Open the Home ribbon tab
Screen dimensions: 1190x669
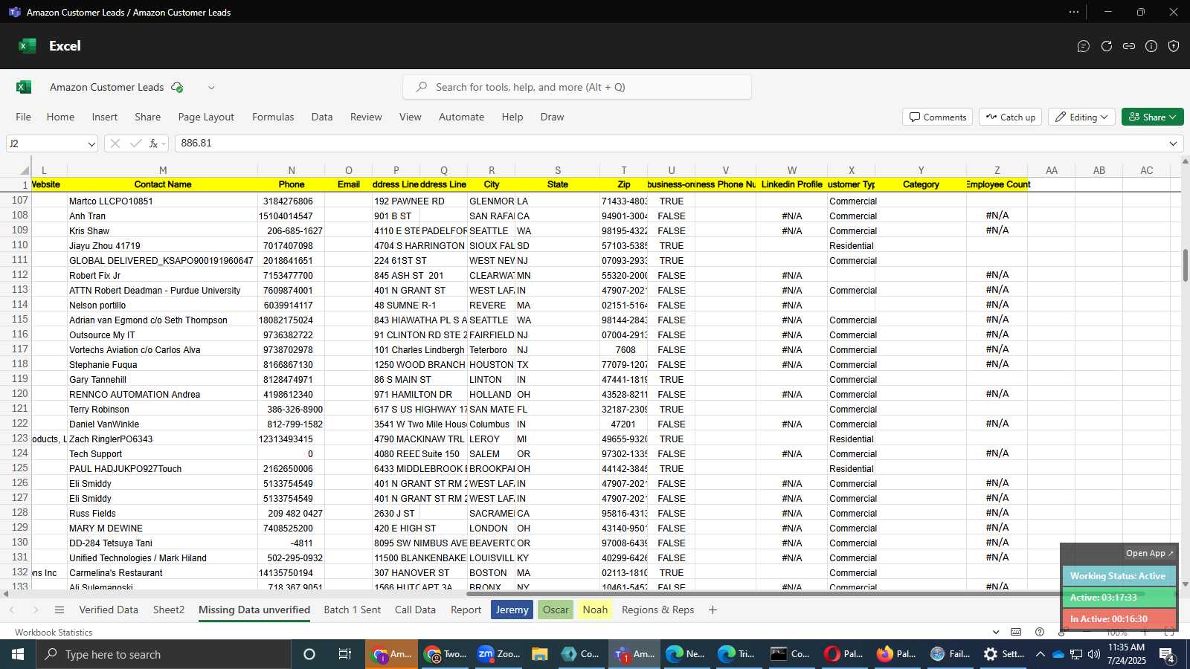60,117
